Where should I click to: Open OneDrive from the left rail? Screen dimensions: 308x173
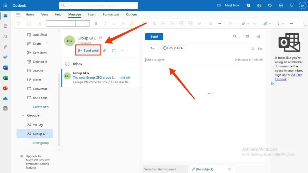coord(5,99)
